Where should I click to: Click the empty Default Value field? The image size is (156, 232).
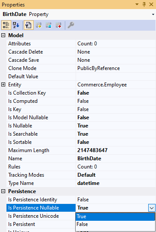click(x=115, y=76)
